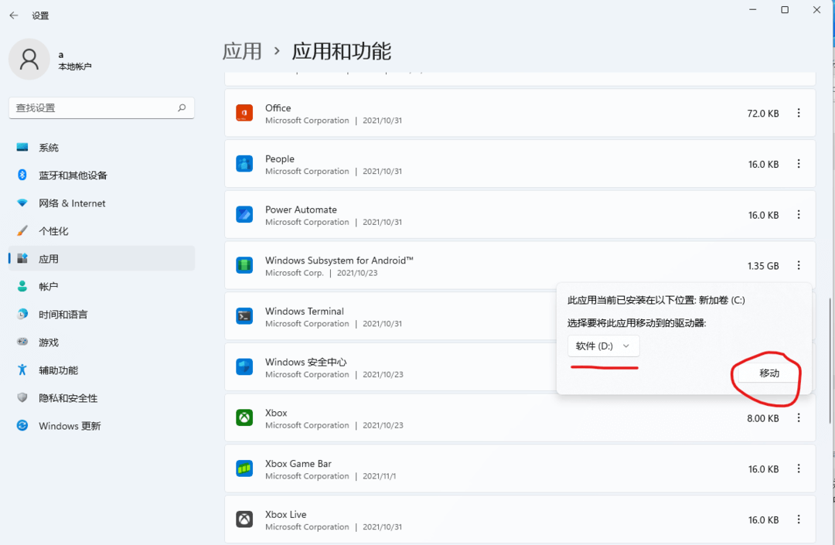Open 时间和语言 settings
The image size is (835, 545).
(x=102, y=315)
